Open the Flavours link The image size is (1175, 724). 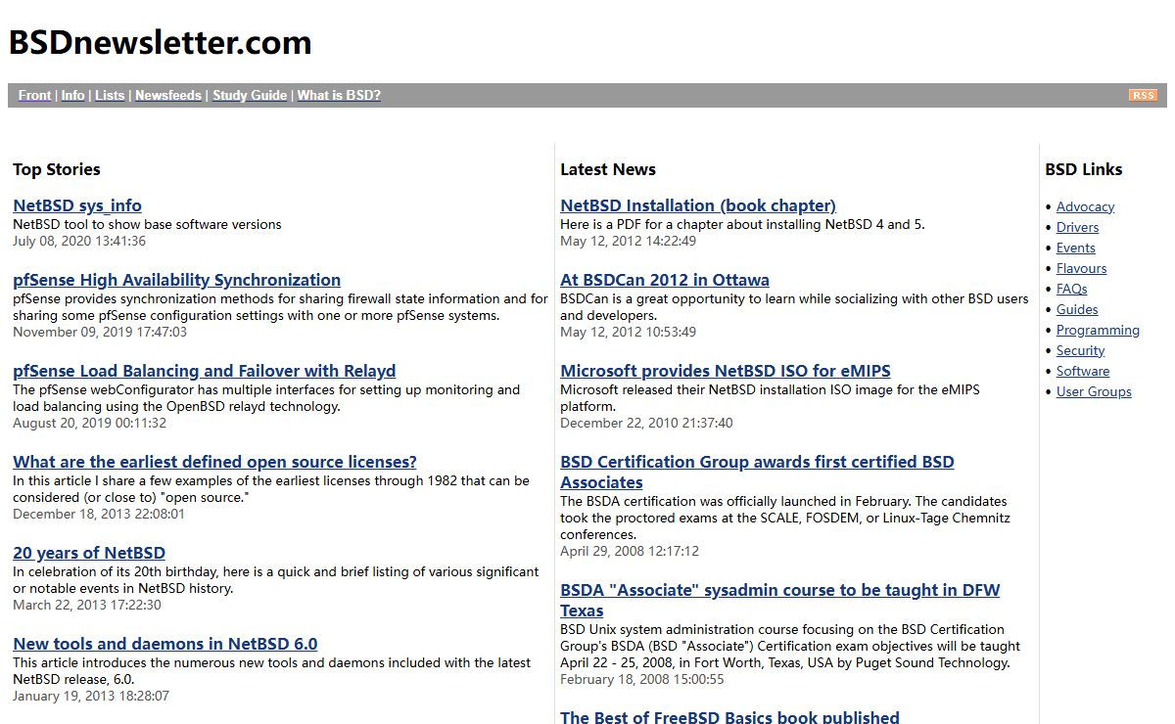(x=1082, y=268)
